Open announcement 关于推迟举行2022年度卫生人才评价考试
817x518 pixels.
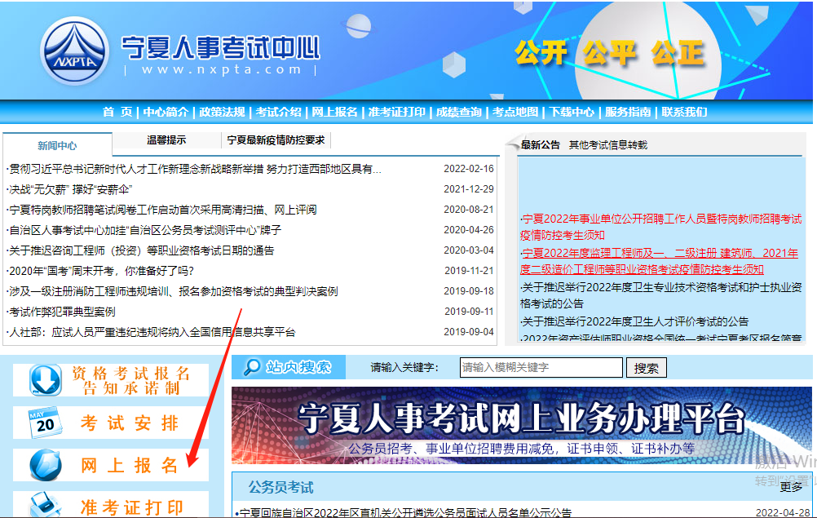634,321
